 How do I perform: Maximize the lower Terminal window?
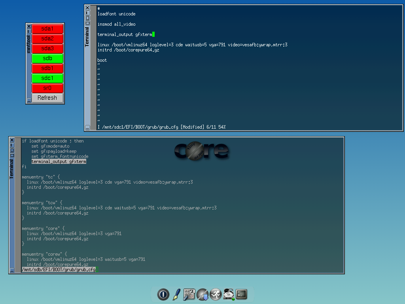tap(11, 150)
